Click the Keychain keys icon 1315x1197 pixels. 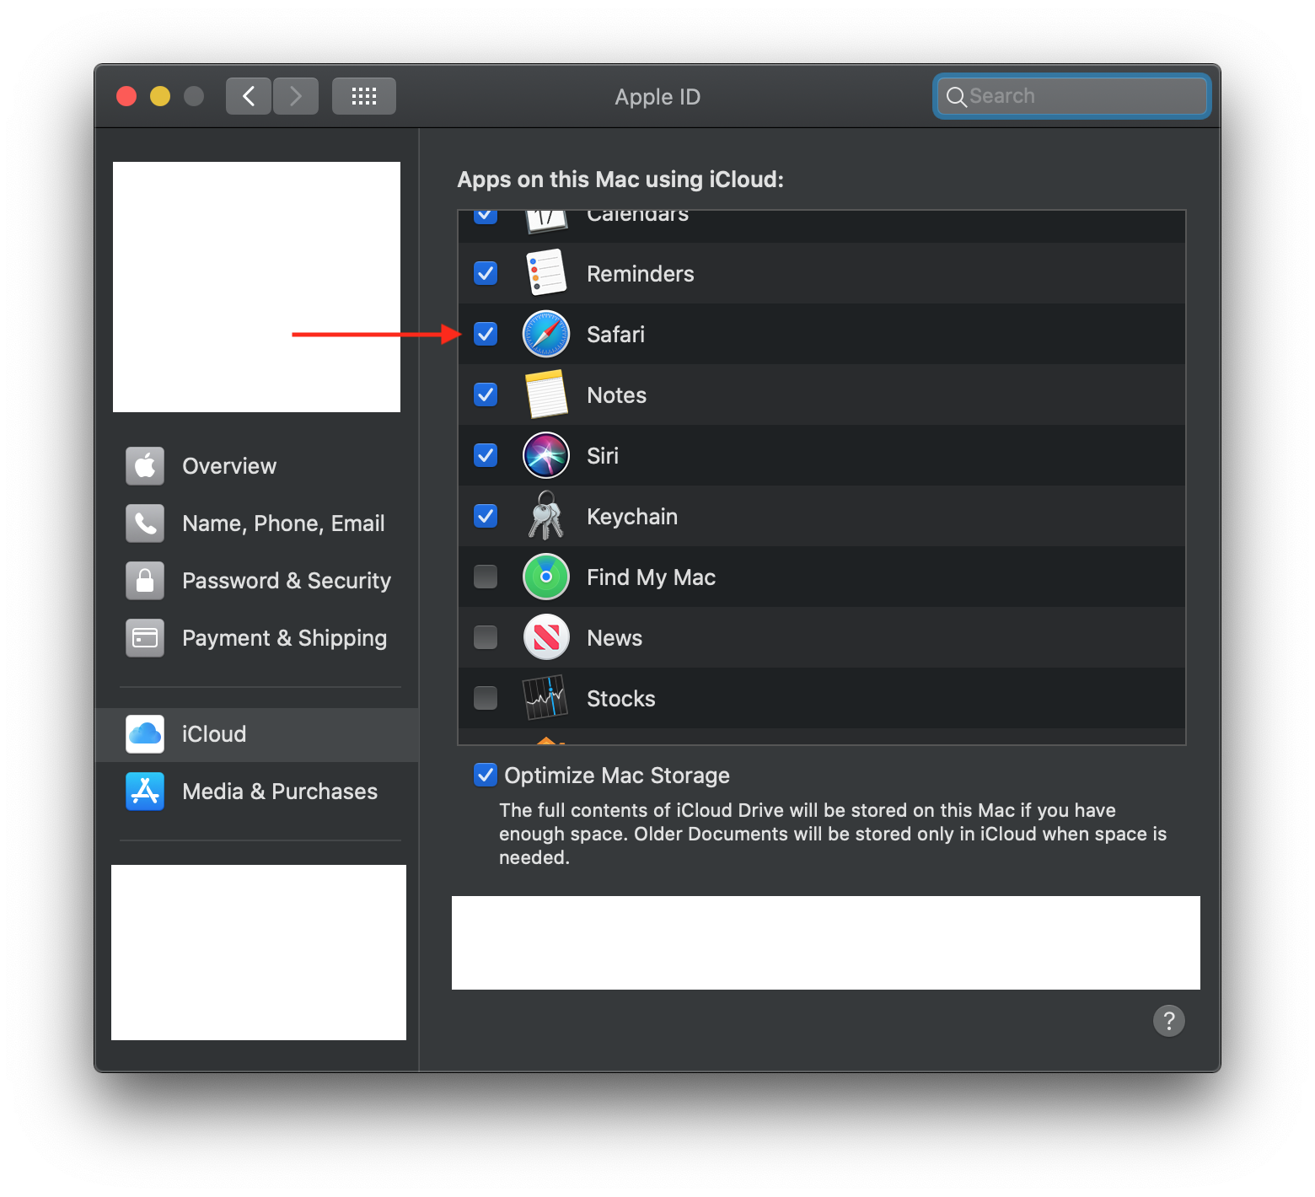coord(546,516)
